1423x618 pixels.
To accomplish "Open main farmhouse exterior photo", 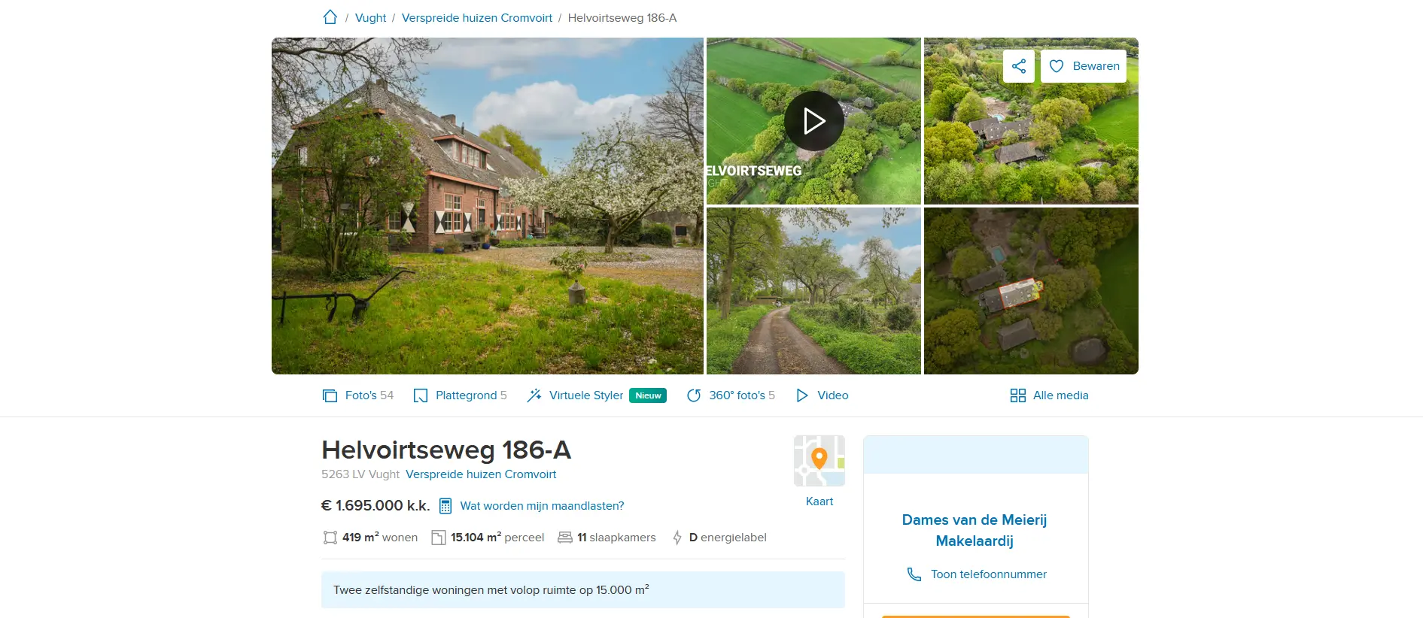I will pyautogui.click(x=488, y=206).
